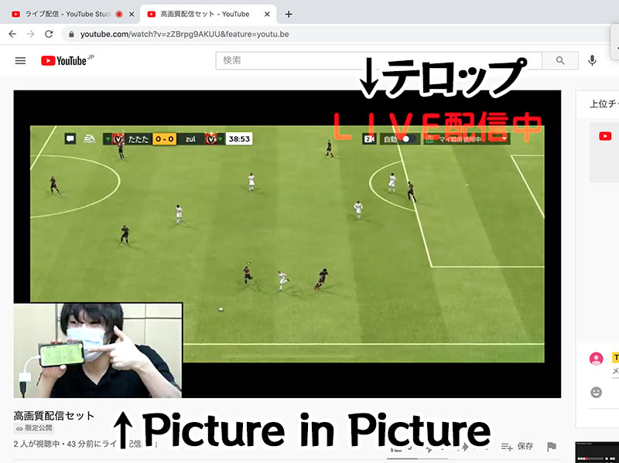Toggle the 自動 switch in the game overlay

point(409,139)
